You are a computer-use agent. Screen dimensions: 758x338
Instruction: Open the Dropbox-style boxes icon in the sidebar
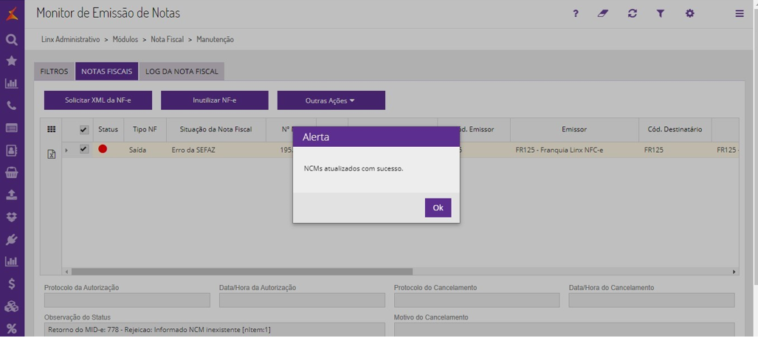(12, 217)
